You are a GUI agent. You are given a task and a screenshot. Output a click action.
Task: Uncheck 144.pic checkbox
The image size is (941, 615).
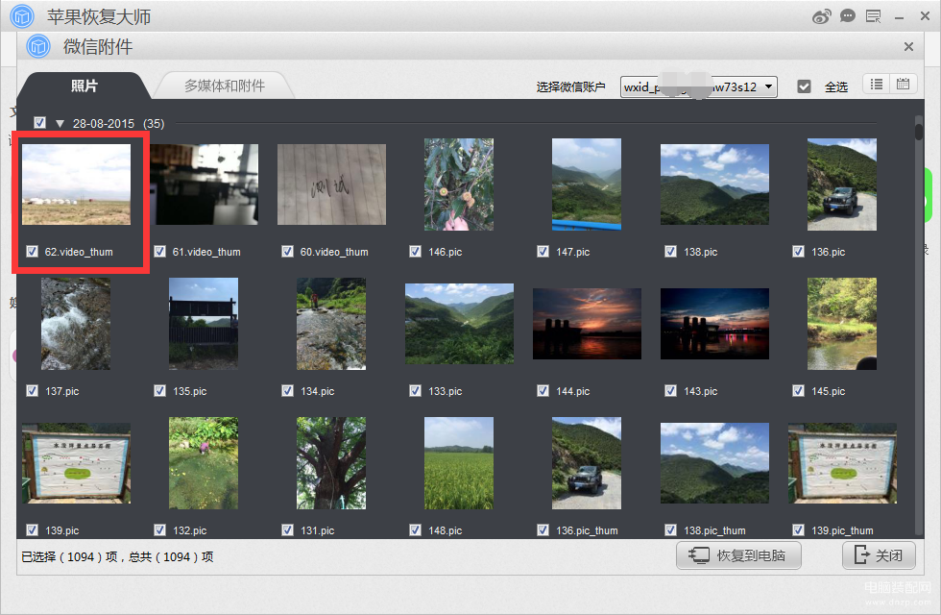(543, 390)
